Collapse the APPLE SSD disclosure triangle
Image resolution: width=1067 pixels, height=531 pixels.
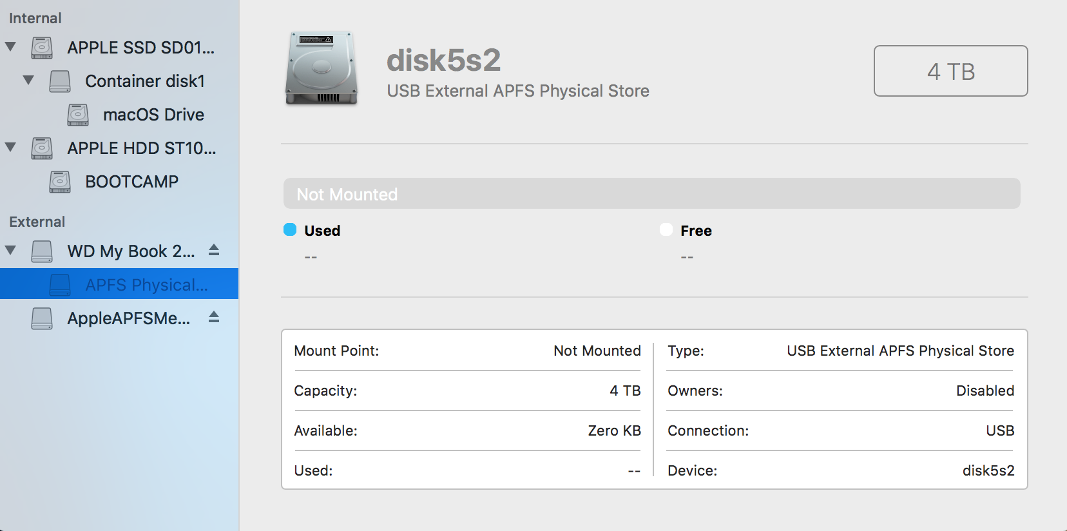[10, 47]
